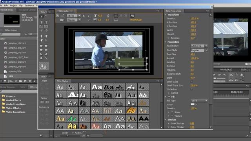Viewport: 251px width, 141px height.
Task: Toggle the Small Caps checkbox
Action: [191, 81]
